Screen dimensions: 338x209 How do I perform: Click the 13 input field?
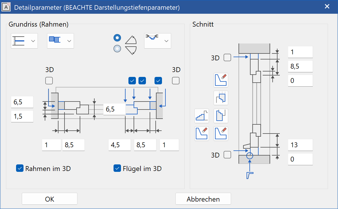coord(300,145)
